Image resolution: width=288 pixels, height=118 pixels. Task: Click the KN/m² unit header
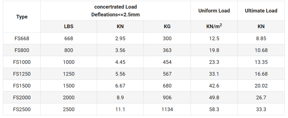coord(214,27)
